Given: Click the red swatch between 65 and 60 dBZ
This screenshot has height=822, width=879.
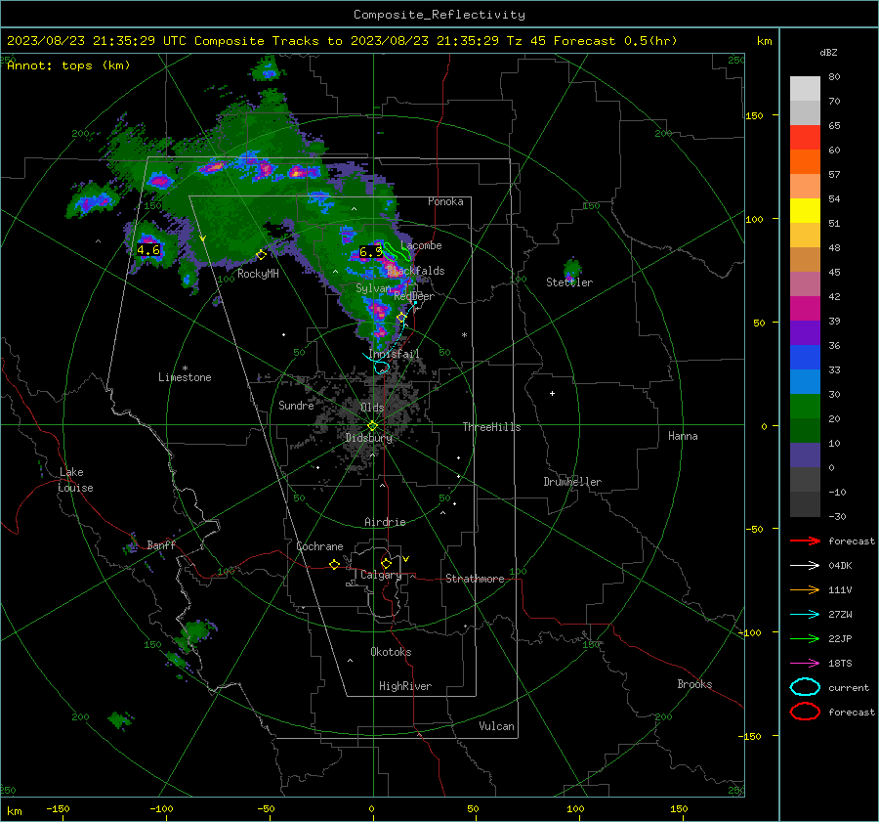Looking at the screenshot, I should pos(805,138).
